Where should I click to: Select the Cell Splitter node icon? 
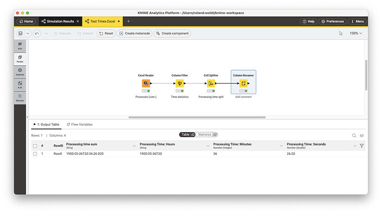tap(211, 83)
